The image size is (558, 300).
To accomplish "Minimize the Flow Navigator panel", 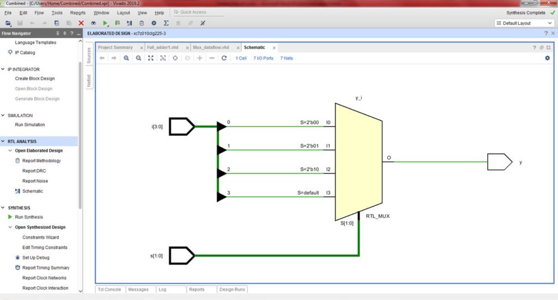I will click(x=78, y=33).
